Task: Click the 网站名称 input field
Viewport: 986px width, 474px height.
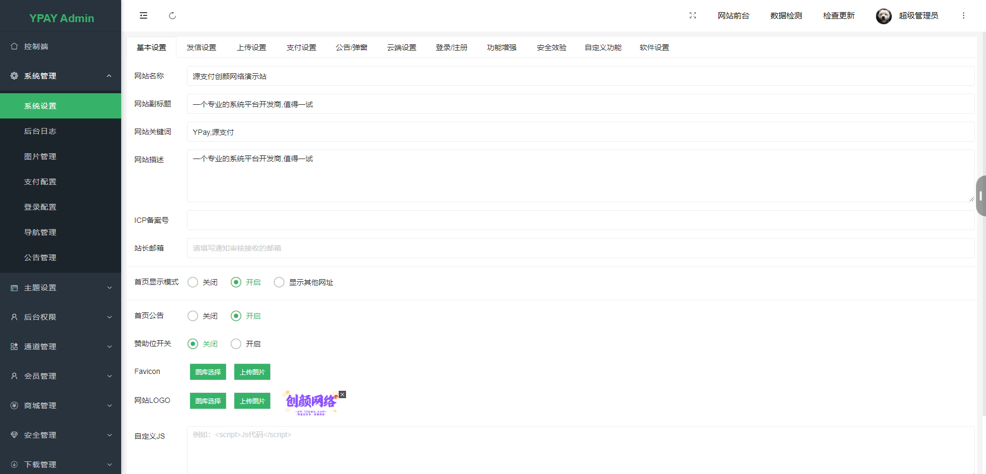Action: point(580,76)
